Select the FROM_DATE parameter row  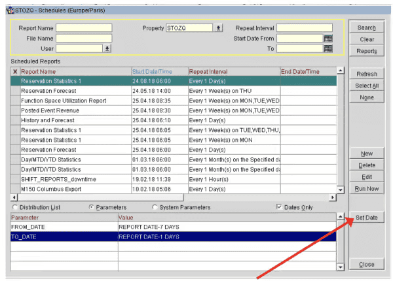(x=64, y=227)
